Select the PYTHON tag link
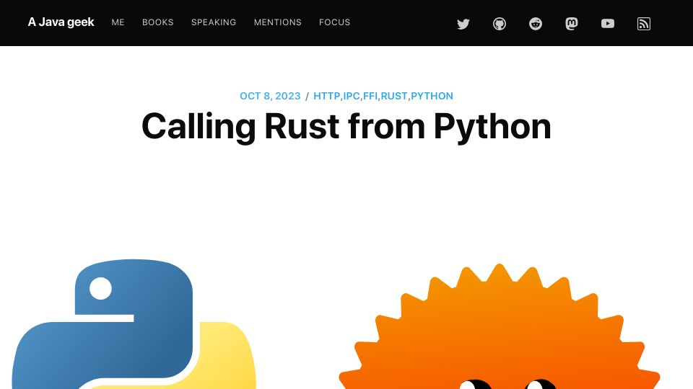 pos(432,96)
